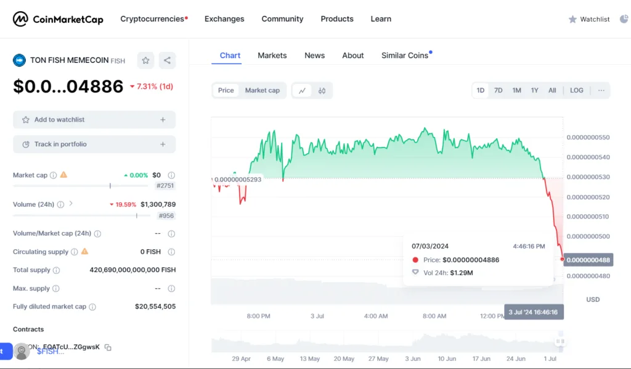This screenshot has height=369, width=631.
Task: Click the CoinMarketCap logo
Action: pos(58,19)
